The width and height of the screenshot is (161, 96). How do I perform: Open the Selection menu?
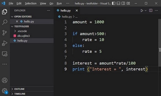tap(31, 3)
